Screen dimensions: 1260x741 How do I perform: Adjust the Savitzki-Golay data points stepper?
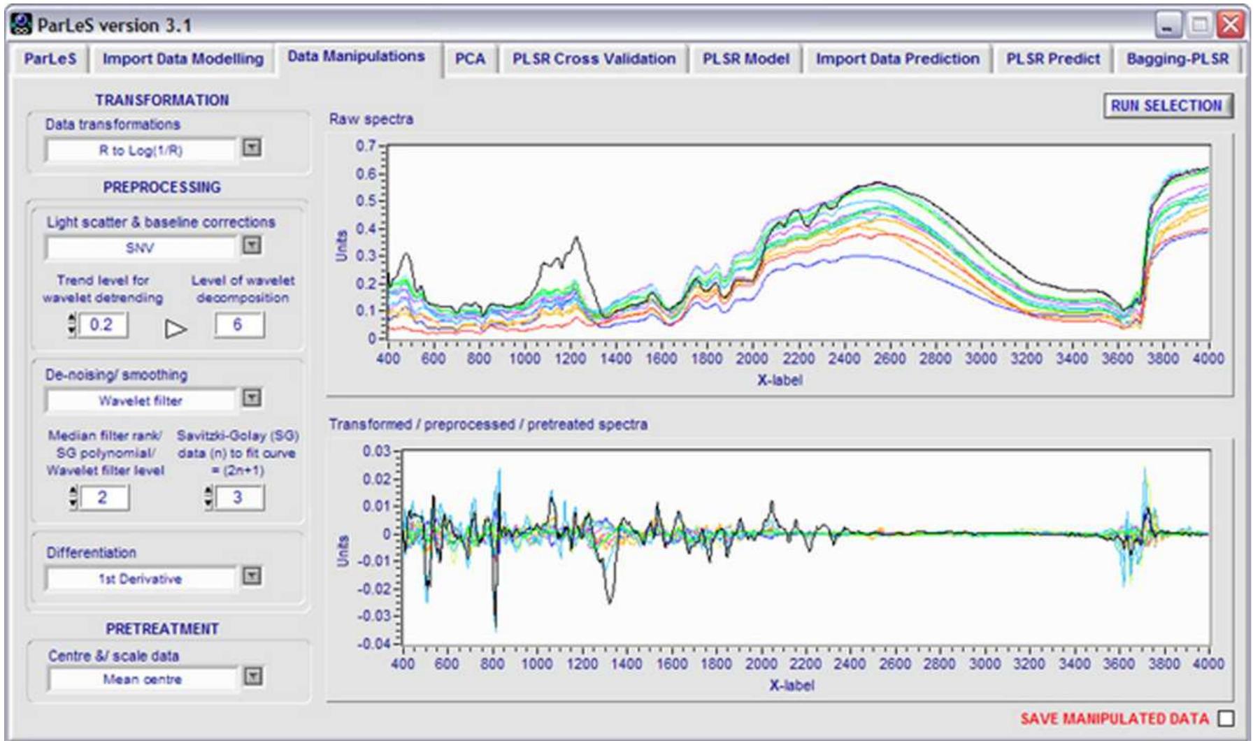[208, 497]
